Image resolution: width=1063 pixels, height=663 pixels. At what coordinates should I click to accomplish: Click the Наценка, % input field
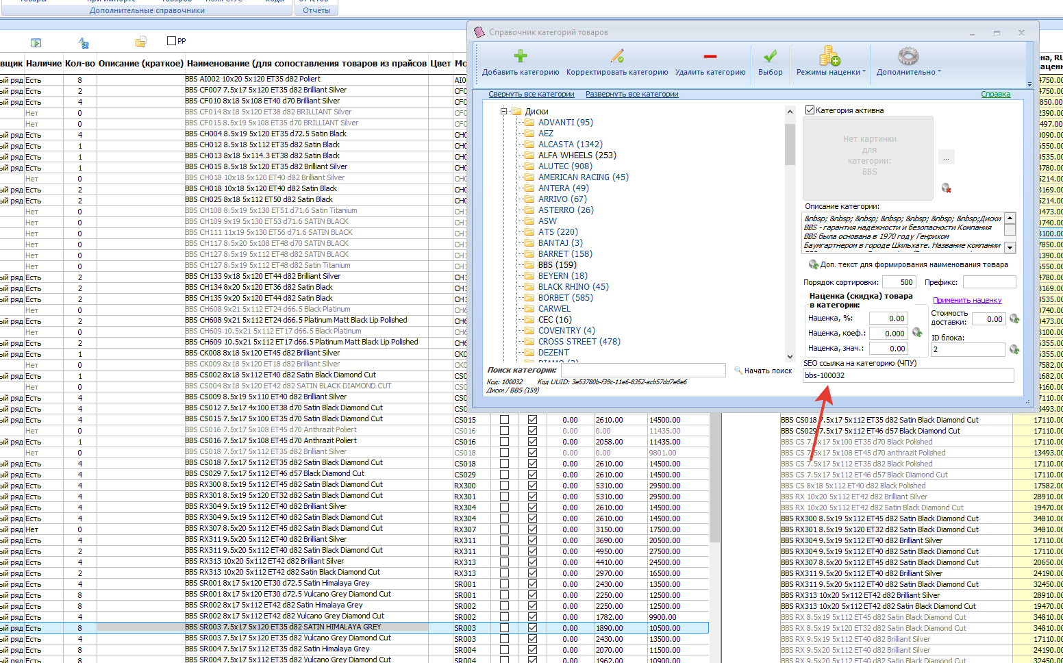click(x=888, y=318)
